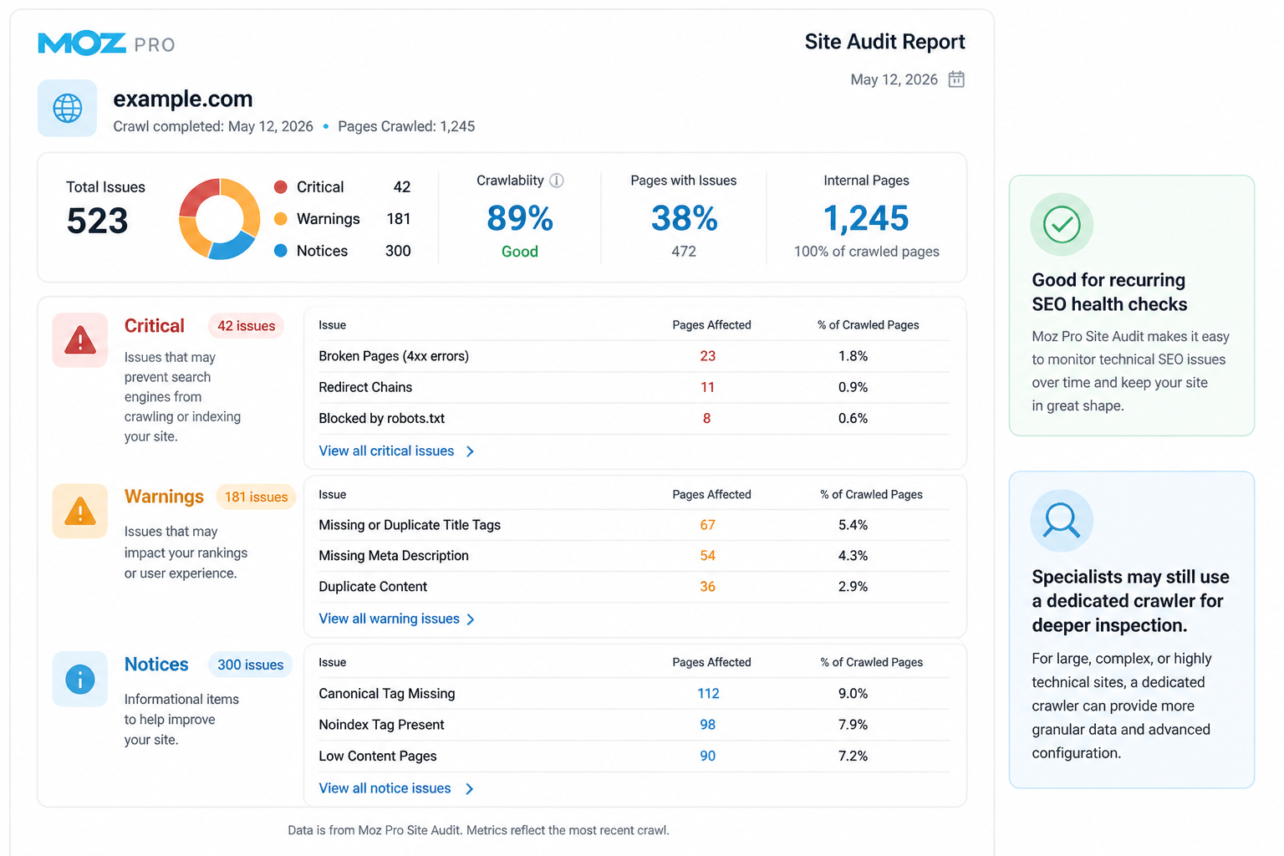Click the 38% pages with issues value
The height and width of the screenshot is (856, 1284).
tap(684, 218)
